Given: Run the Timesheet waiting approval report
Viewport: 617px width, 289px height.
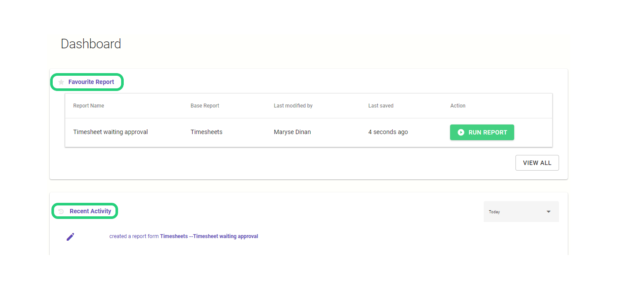Looking at the screenshot, I should click(482, 132).
